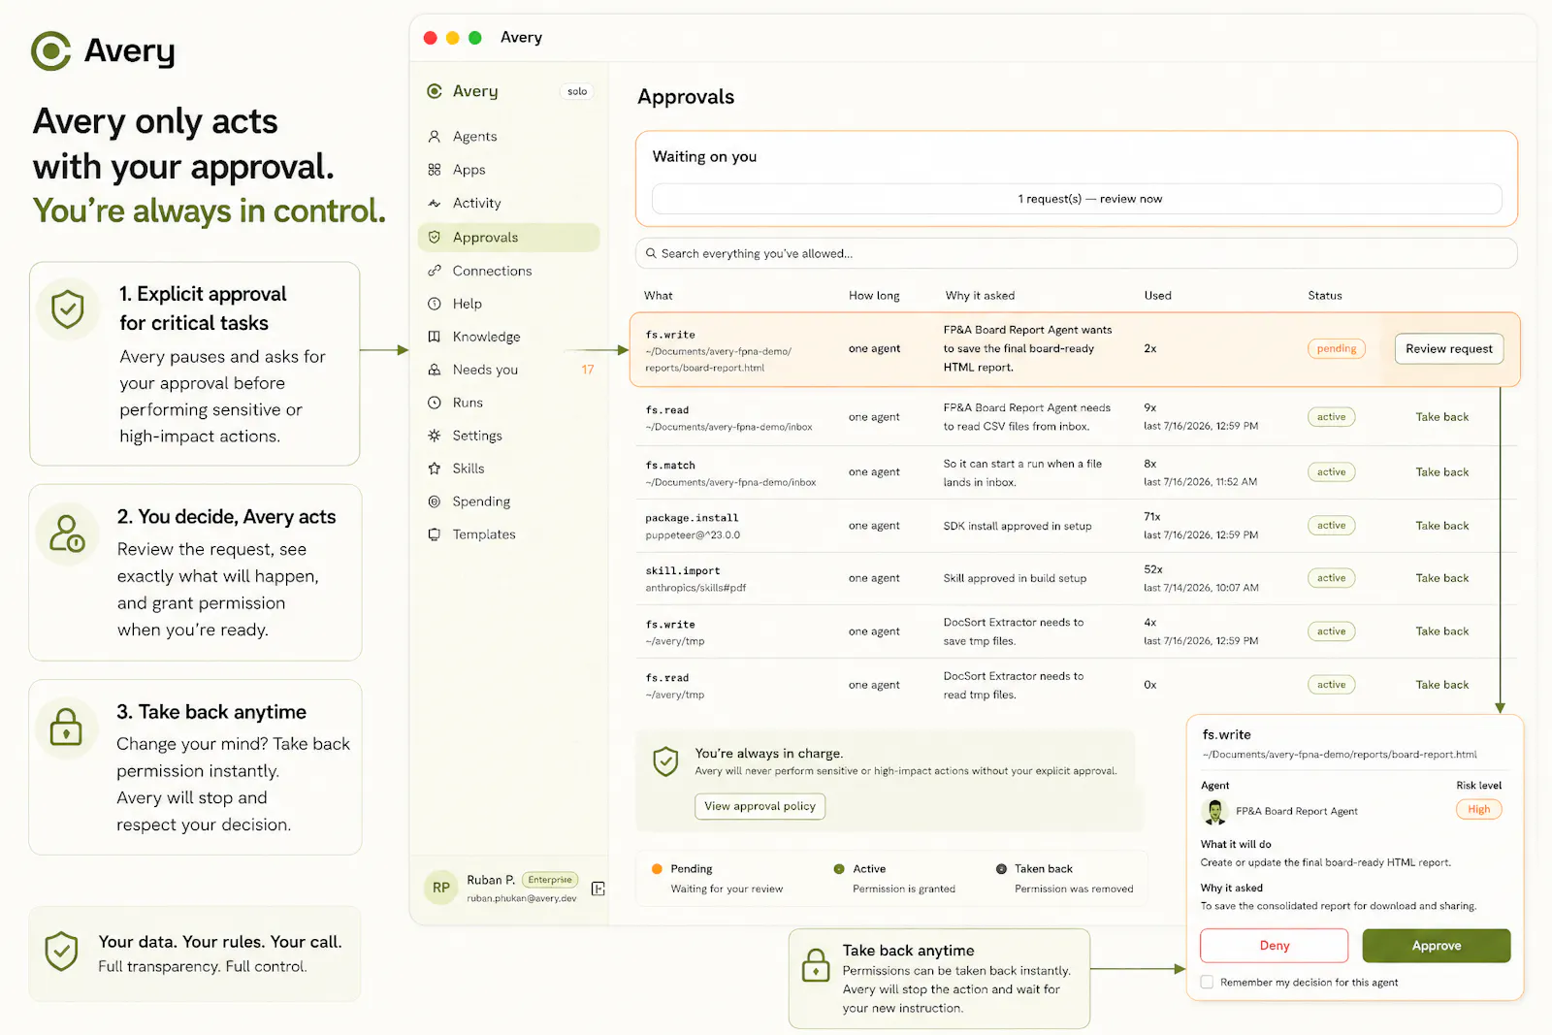The height and width of the screenshot is (1035, 1552).
Task: Click the search magnifier icon
Action: (x=652, y=253)
